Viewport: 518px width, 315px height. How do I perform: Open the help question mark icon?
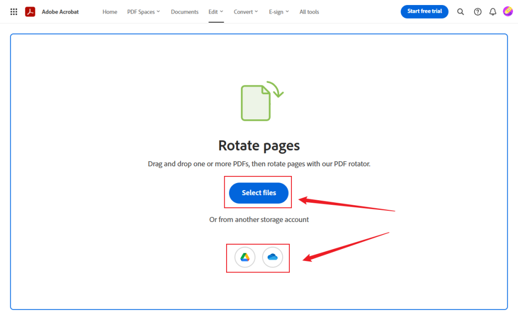[478, 12]
